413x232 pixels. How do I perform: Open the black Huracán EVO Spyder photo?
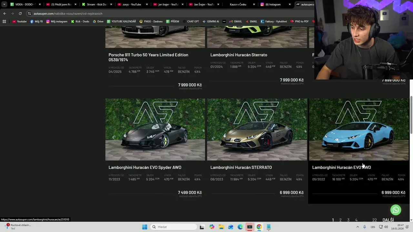(x=155, y=130)
